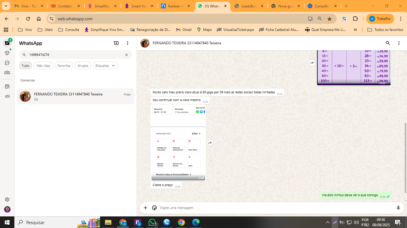Forward the Claro app screenshot image
Viewport: 407px width, 228px height.
point(210,143)
